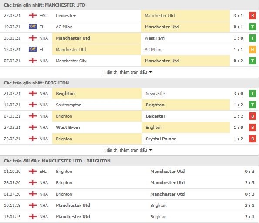Click green T badge for Brighton vs Newcastle

(x=252, y=94)
